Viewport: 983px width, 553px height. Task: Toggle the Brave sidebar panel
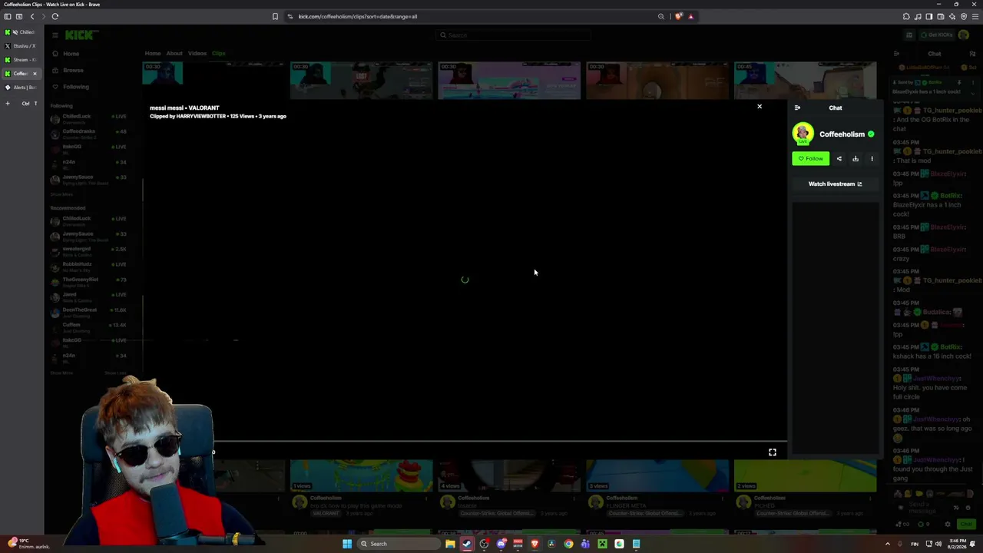pyautogui.click(x=929, y=16)
